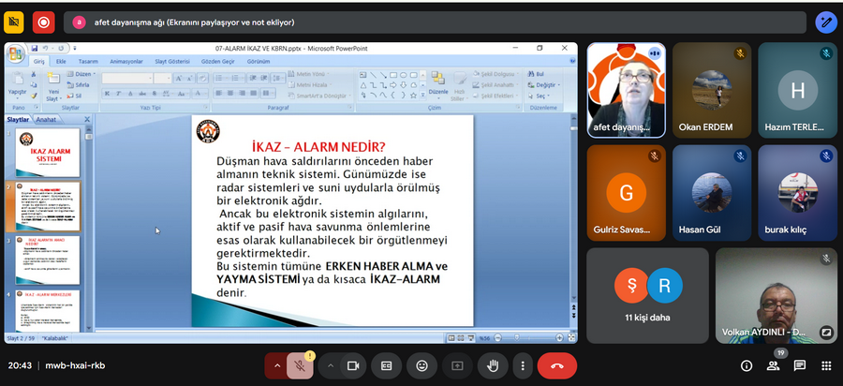
Task: Turn on closed captions
Action: coord(386,366)
